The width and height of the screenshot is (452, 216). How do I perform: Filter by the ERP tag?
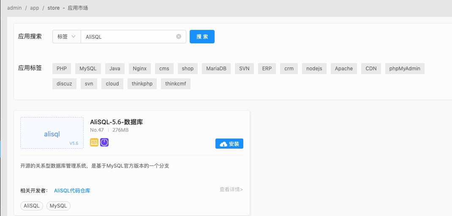coord(267,69)
